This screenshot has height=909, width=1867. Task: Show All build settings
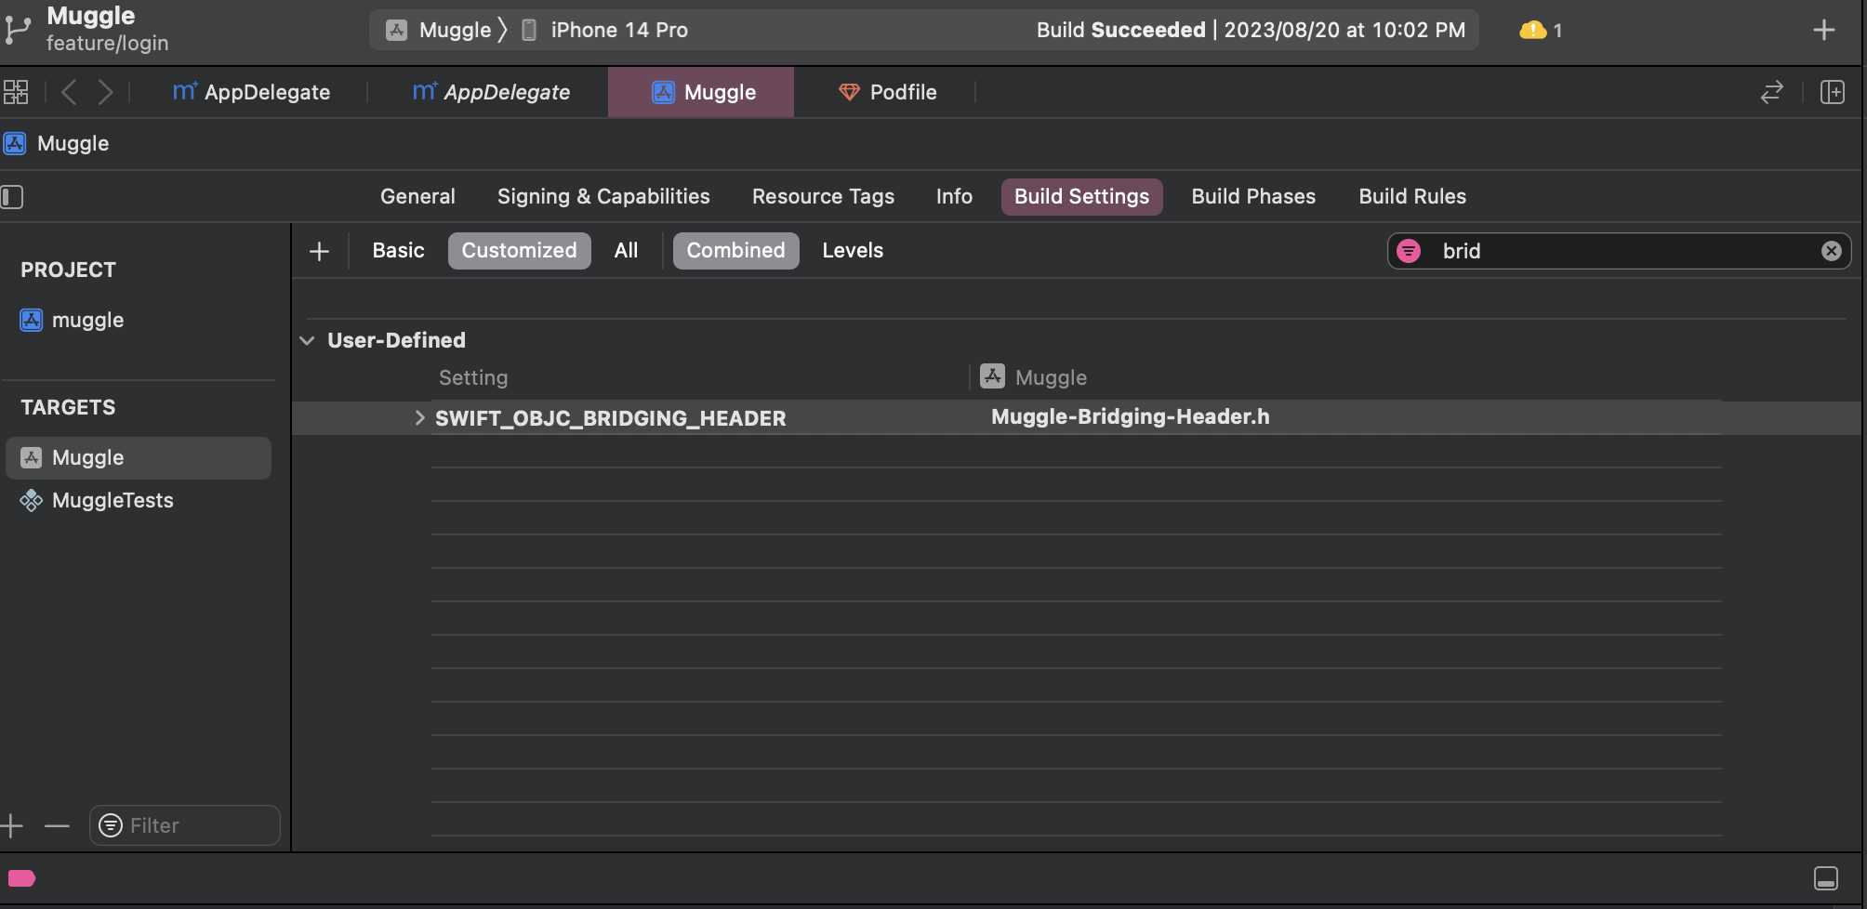(x=626, y=251)
